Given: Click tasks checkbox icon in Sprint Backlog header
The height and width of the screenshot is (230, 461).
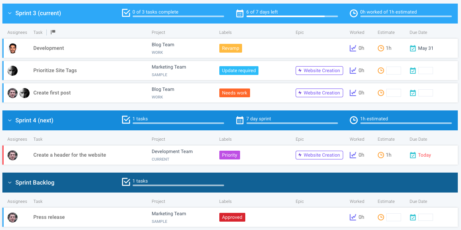Looking at the screenshot, I should point(126,182).
